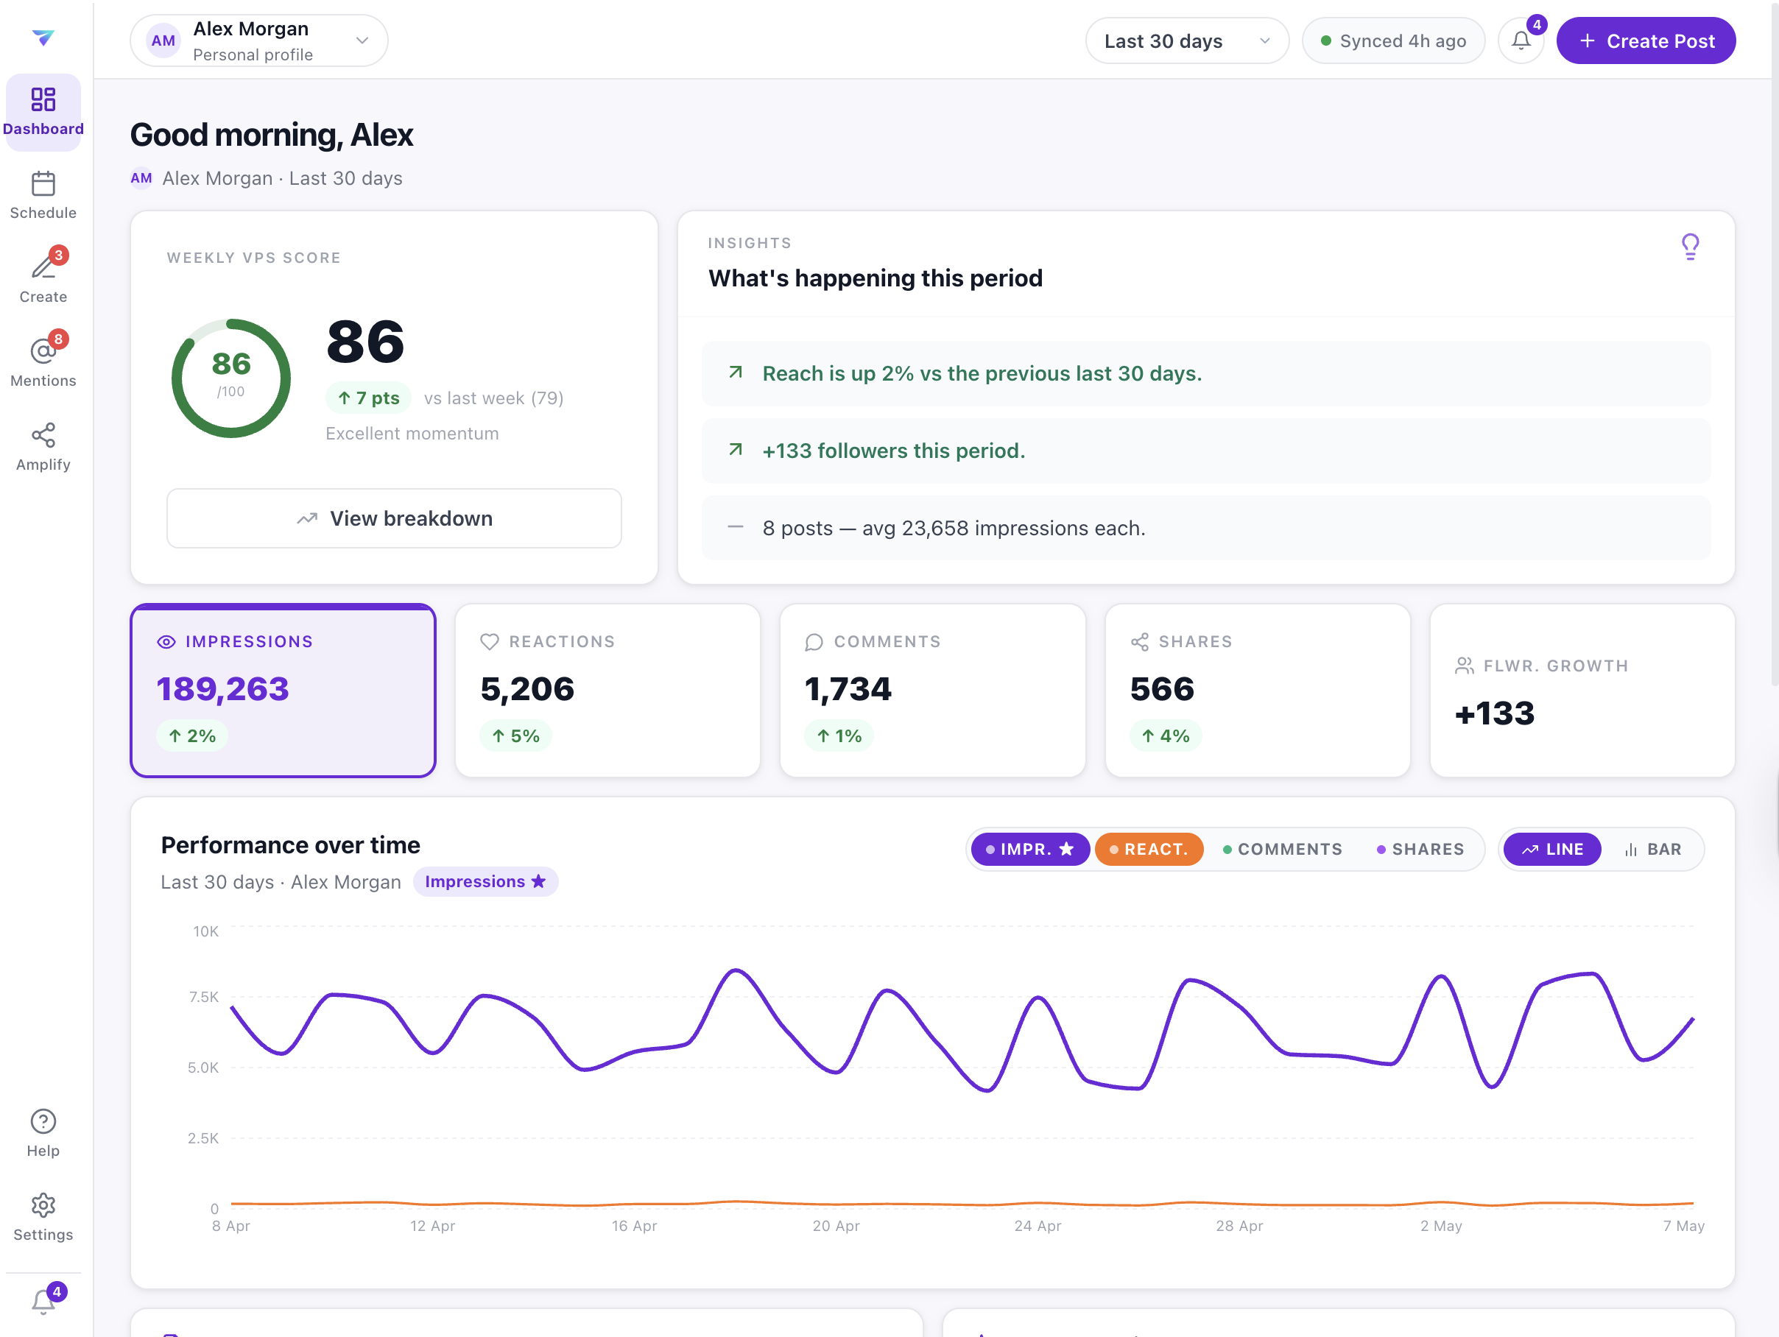Go to Dashboard in sidebar
The height and width of the screenshot is (1337, 1779).
click(x=43, y=112)
